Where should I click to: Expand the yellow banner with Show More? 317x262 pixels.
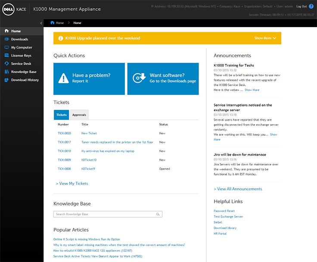(265, 38)
